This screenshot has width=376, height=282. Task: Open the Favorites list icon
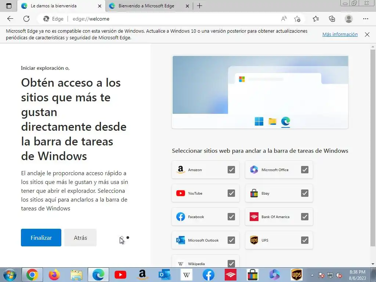click(x=316, y=19)
